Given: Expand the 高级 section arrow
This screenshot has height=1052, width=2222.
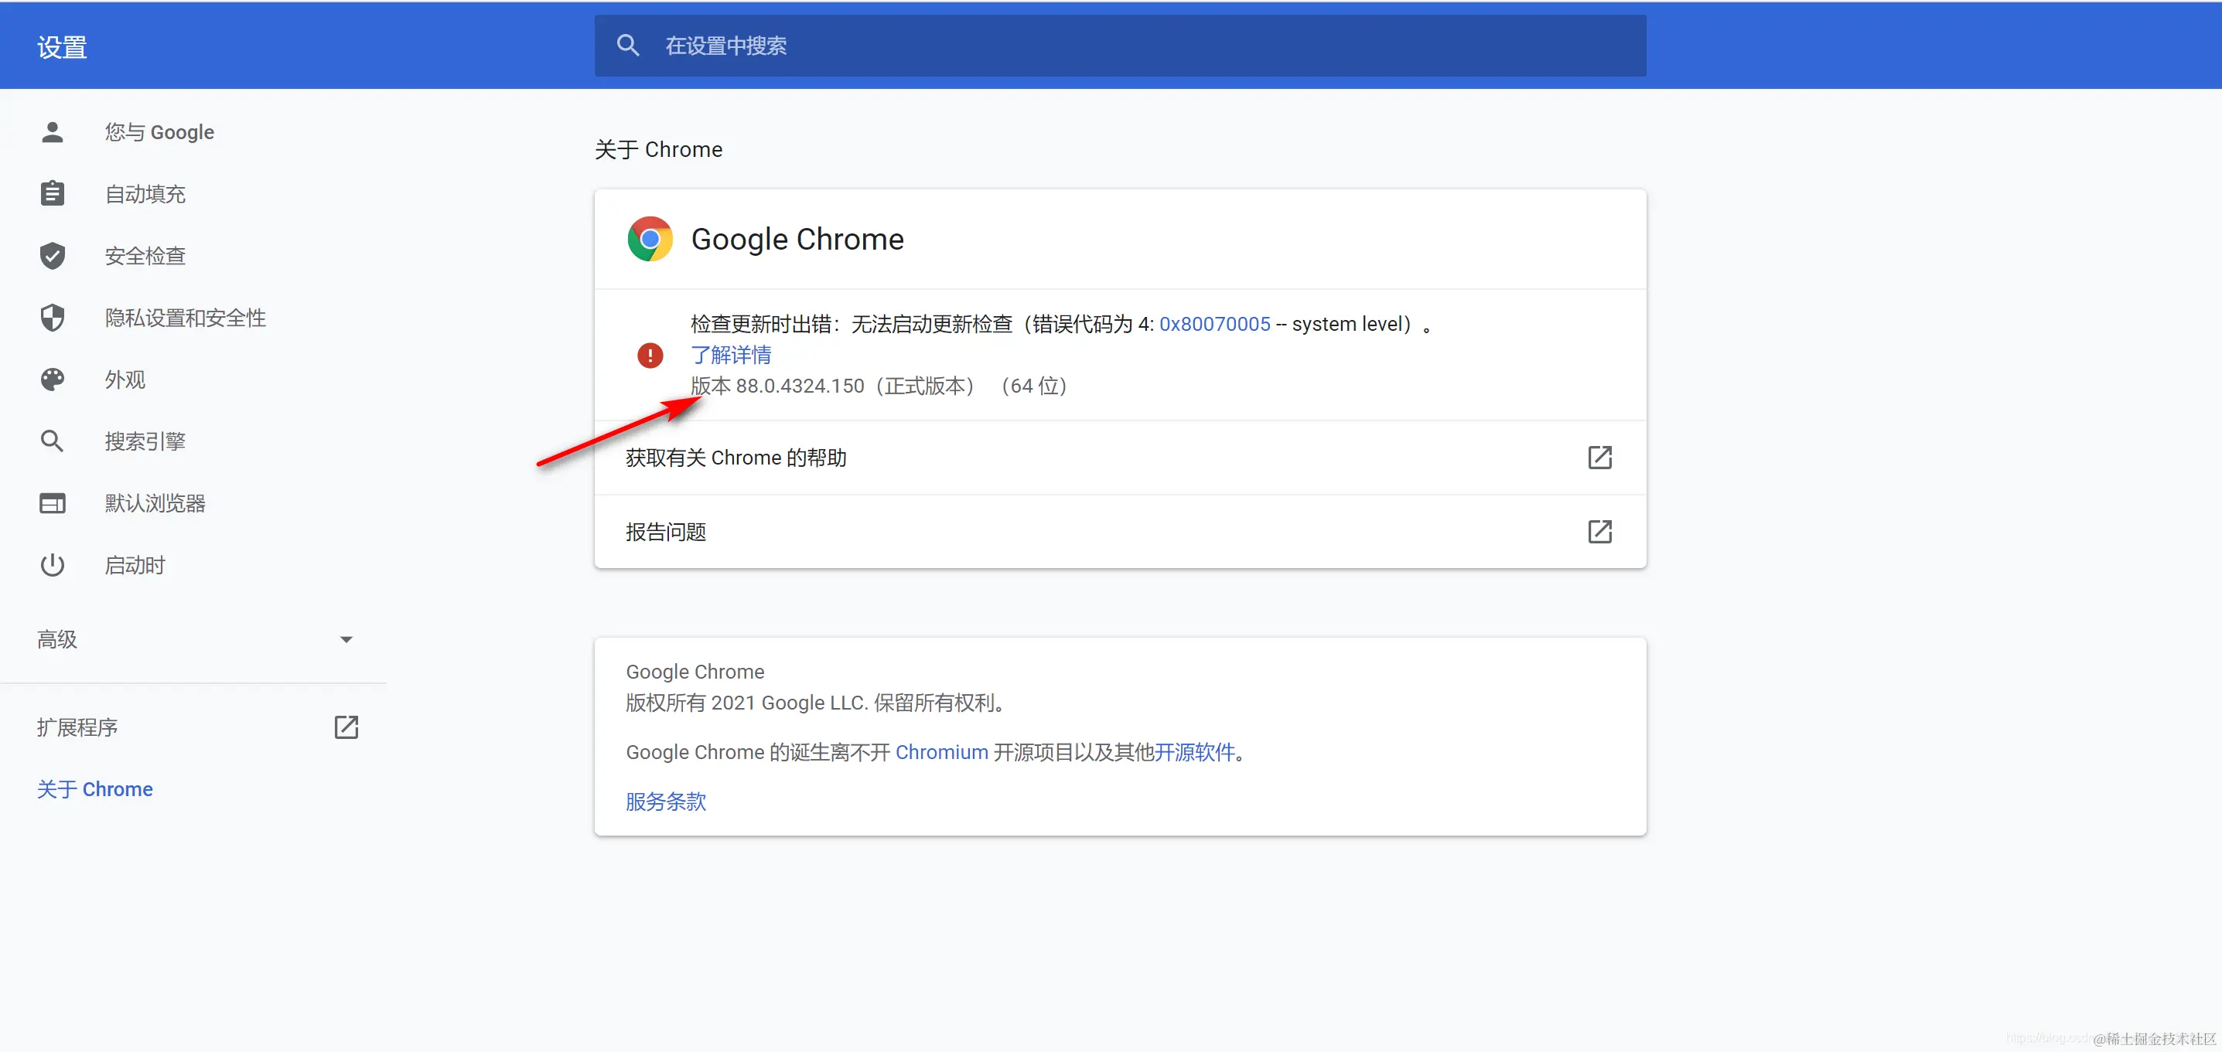Looking at the screenshot, I should (346, 640).
